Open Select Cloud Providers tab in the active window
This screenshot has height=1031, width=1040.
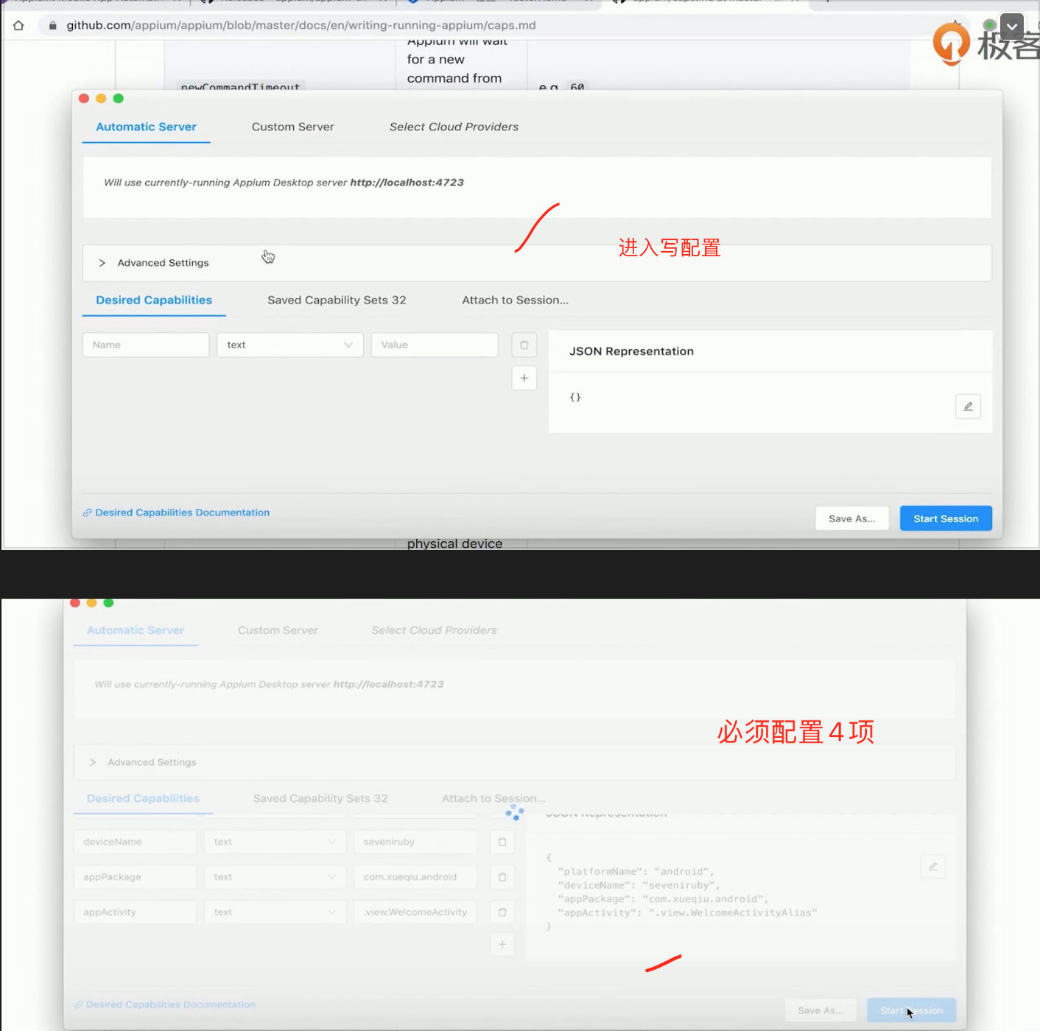pyautogui.click(x=454, y=127)
